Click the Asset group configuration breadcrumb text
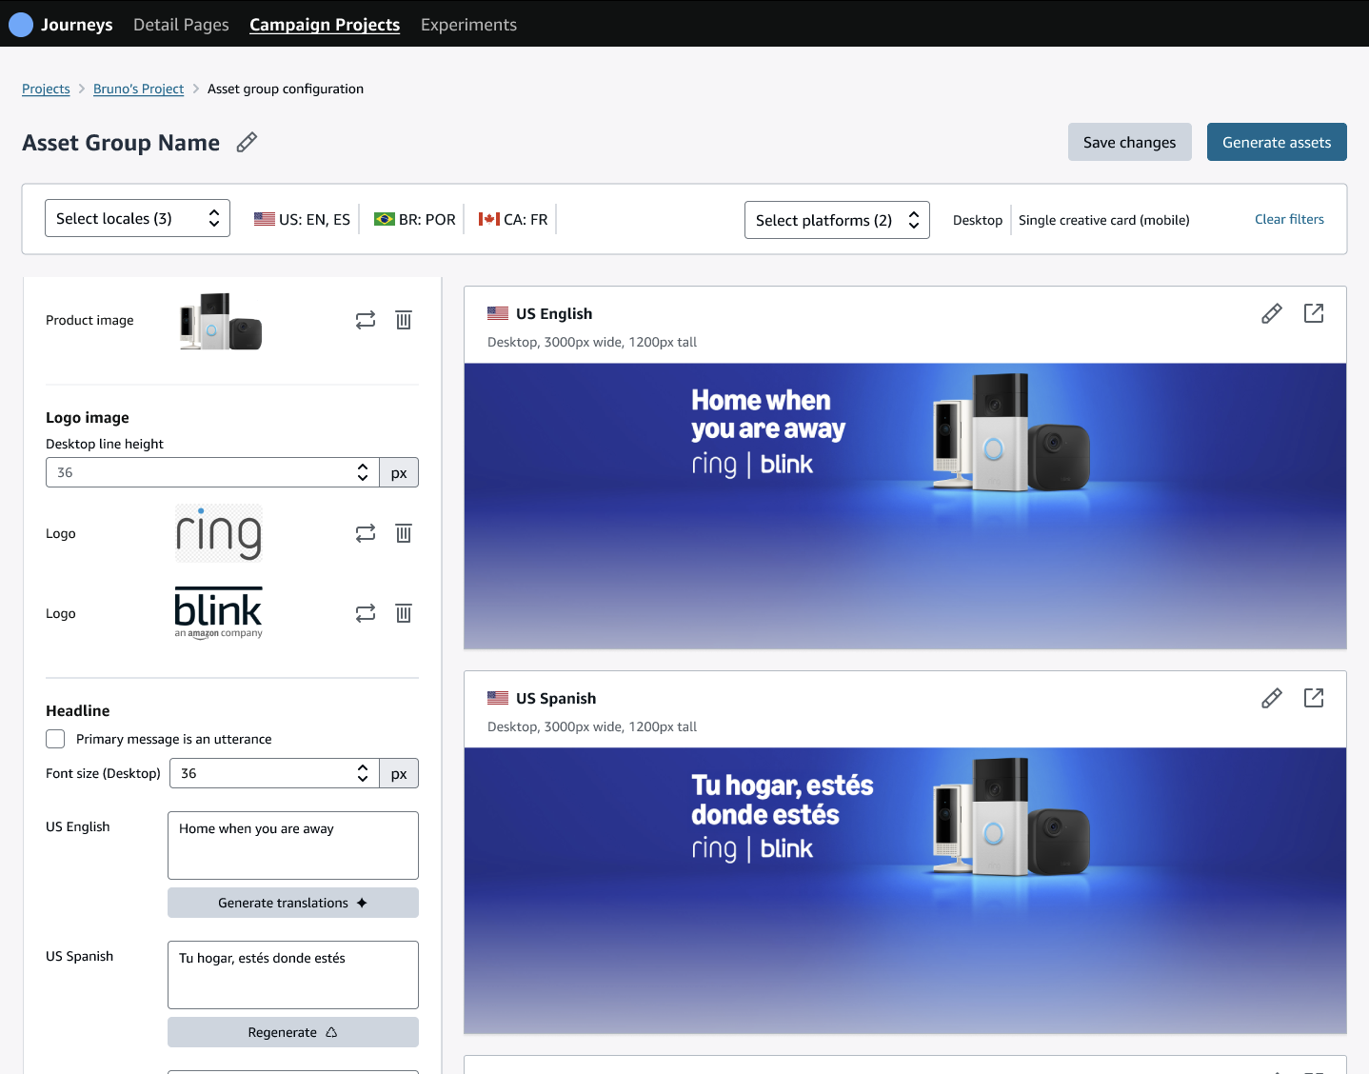This screenshot has width=1369, height=1074. tap(286, 89)
